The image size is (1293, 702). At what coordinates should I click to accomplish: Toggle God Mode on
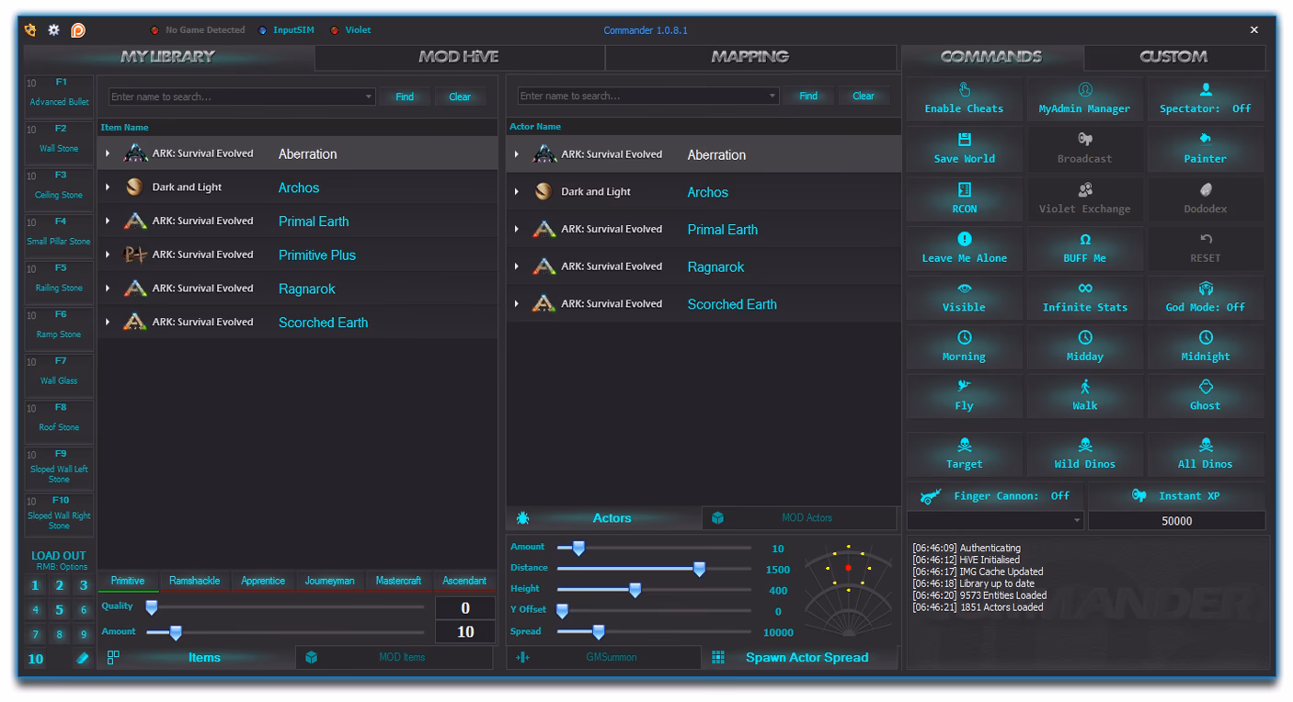click(1205, 298)
